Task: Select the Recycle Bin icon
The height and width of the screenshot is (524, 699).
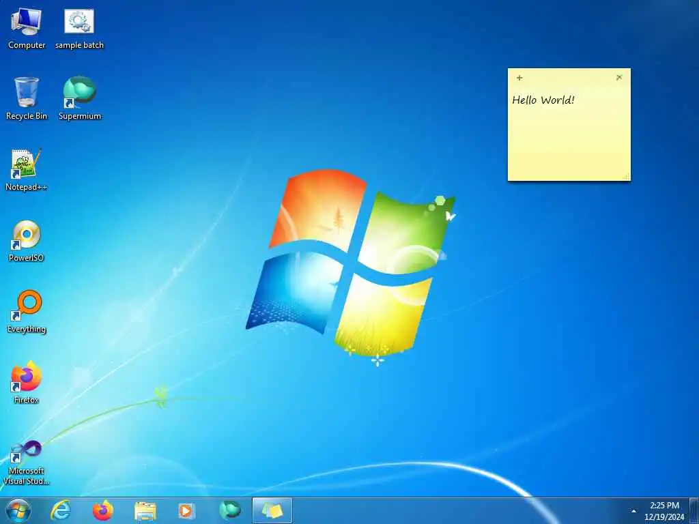Action: tap(27, 99)
